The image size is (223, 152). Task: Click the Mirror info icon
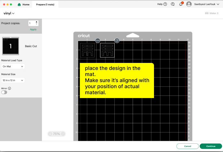[10, 88]
